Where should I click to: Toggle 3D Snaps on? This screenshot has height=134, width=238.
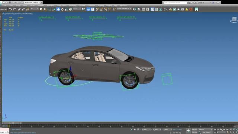point(97,9)
